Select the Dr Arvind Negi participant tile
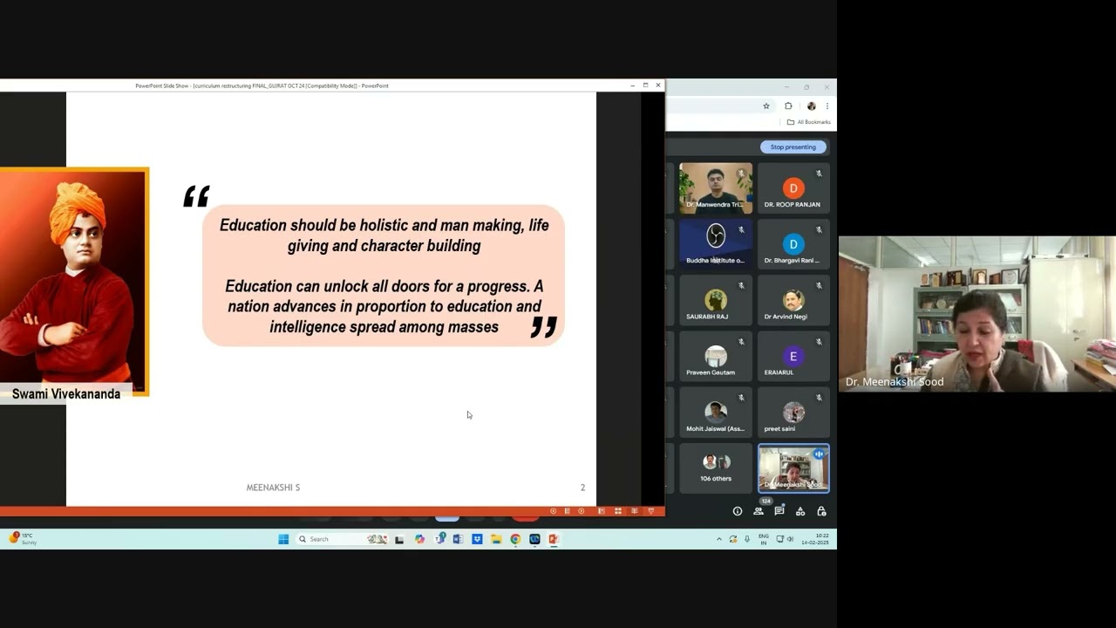The height and width of the screenshot is (628, 1116). (793, 300)
